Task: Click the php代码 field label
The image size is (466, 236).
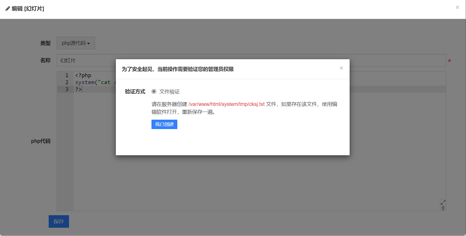Action: [41, 141]
